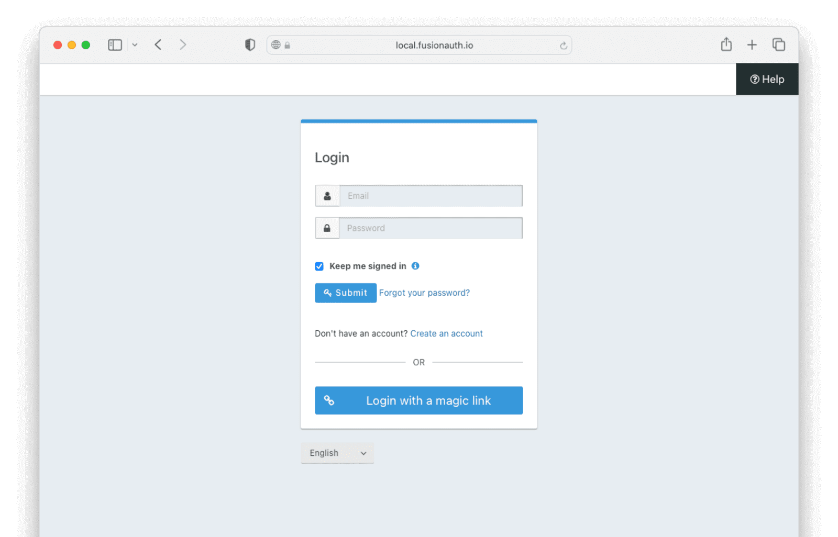Click the Email input field
838x537 pixels.
(x=431, y=196)
